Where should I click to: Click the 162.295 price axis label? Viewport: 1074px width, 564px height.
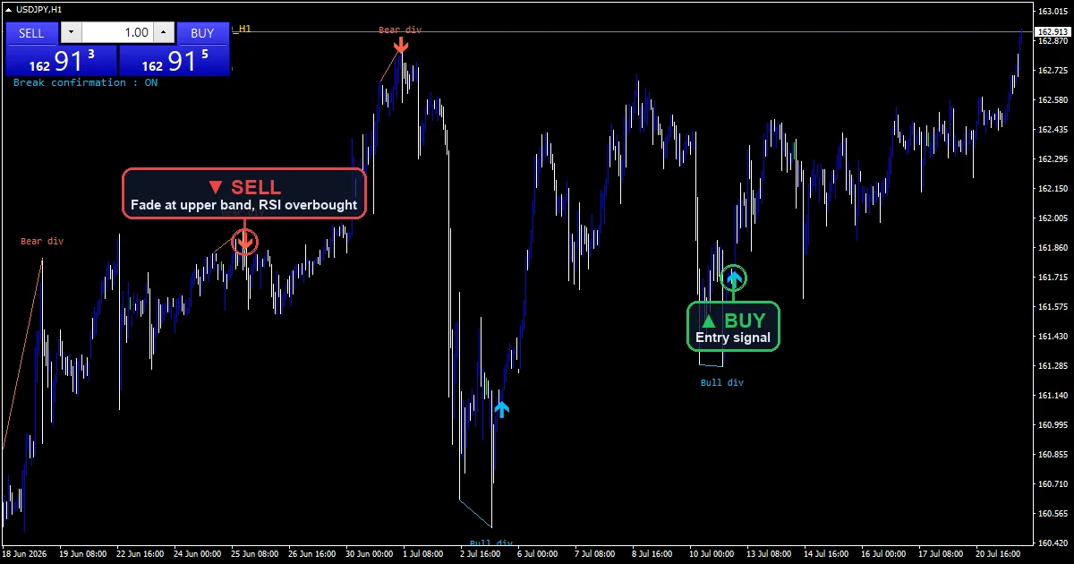(x=1053, y=159)
